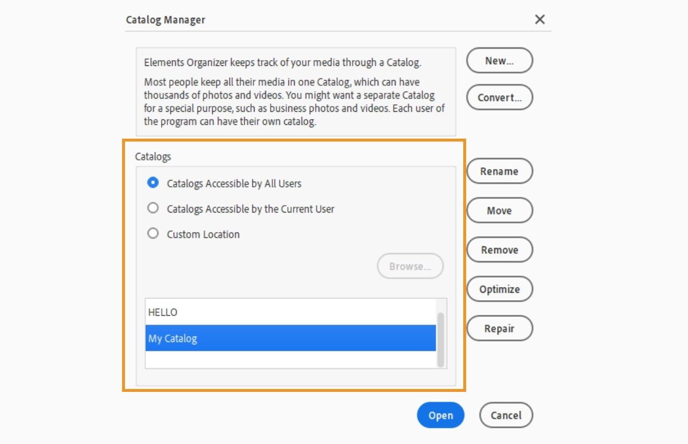Image resolution: width=688 pixels, height=444 pixels.
Task: Select Catalogs Accessible by All Users
Action: (153, 183)
